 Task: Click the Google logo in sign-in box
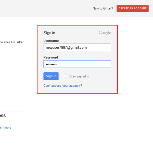coord(105,33)
